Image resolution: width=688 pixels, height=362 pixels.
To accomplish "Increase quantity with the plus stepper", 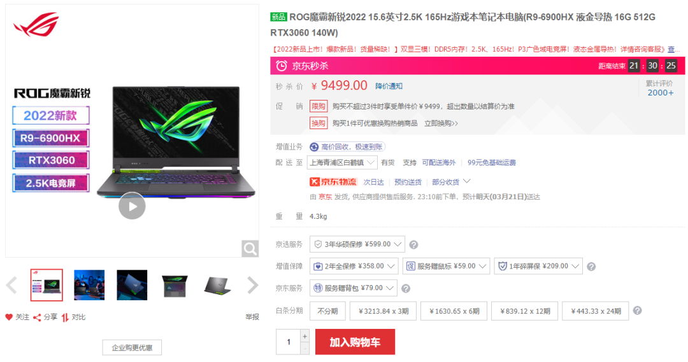I will 305,336.
